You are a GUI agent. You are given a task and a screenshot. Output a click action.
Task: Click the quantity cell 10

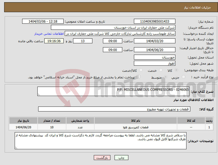coord(52,127)
